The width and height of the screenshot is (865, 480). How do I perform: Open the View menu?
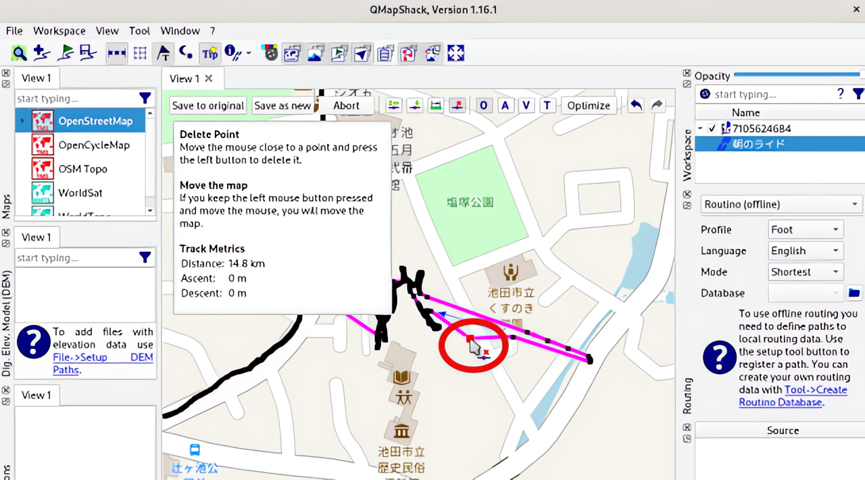click(x=107, y=31)
